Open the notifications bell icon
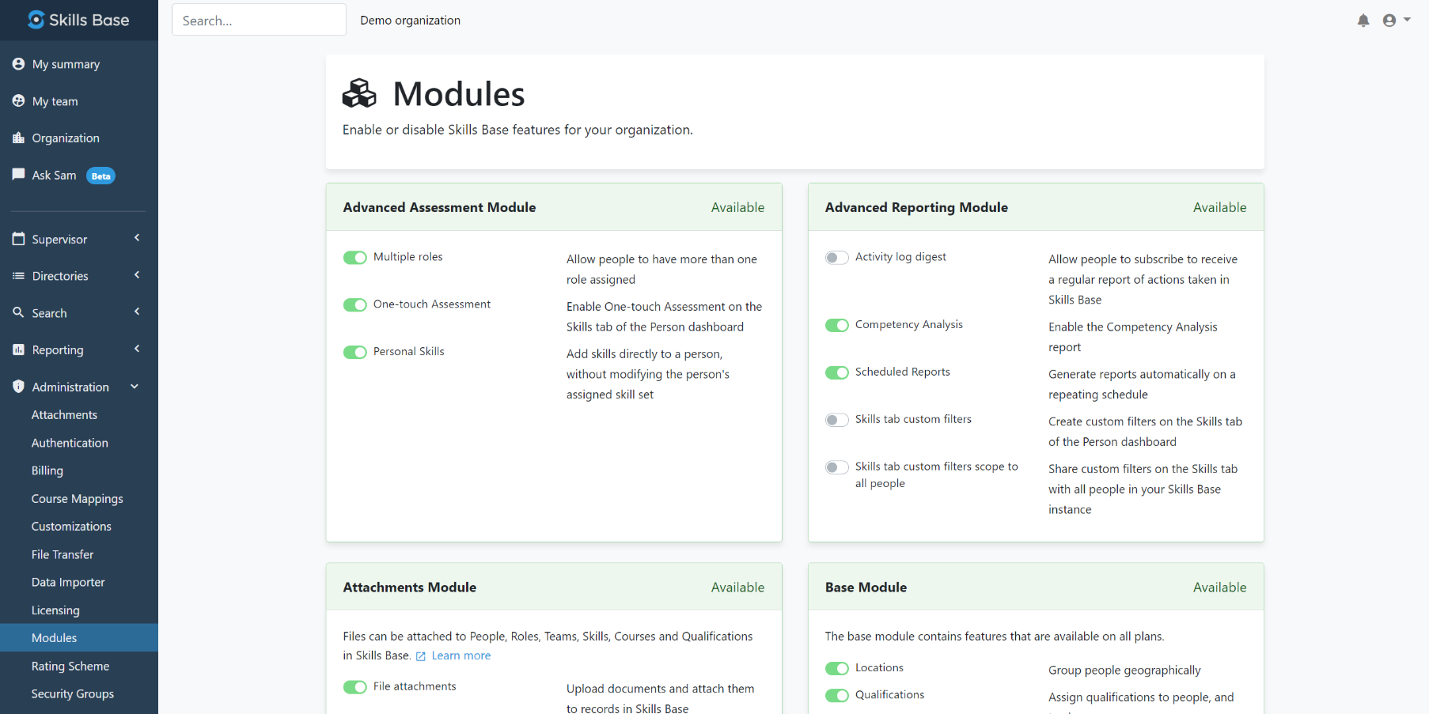The image size is (1429, 714). [x=1363, y=21]
